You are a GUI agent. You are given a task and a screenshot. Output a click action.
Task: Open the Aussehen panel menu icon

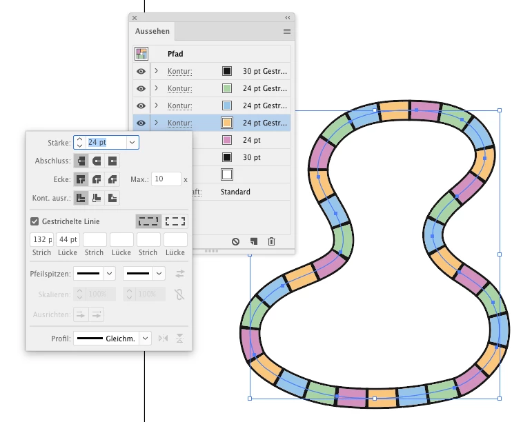287,31
